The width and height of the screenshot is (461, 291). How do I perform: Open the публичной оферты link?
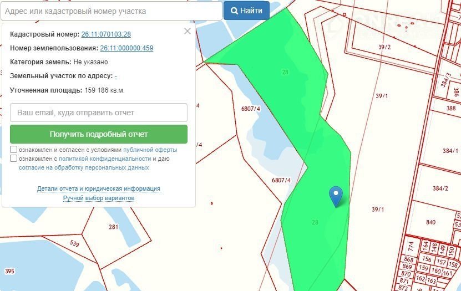tap(150, 150)
